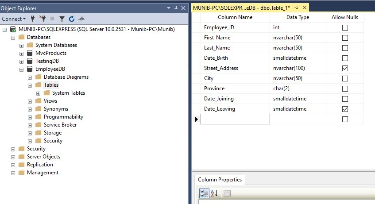Viewport: 375px width, 204px height.
Task: Collapse the MUNIB-PC\SQLEXPRESS server node
Action: pyautogui.click(x=4, y=30)
